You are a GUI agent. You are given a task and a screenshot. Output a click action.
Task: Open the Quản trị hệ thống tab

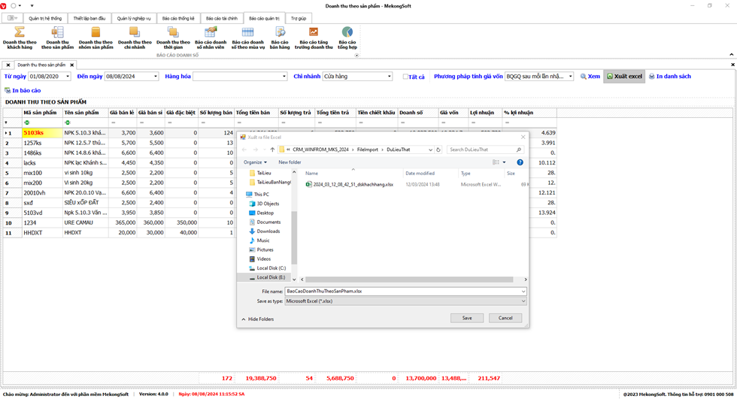tap(45, 18)
